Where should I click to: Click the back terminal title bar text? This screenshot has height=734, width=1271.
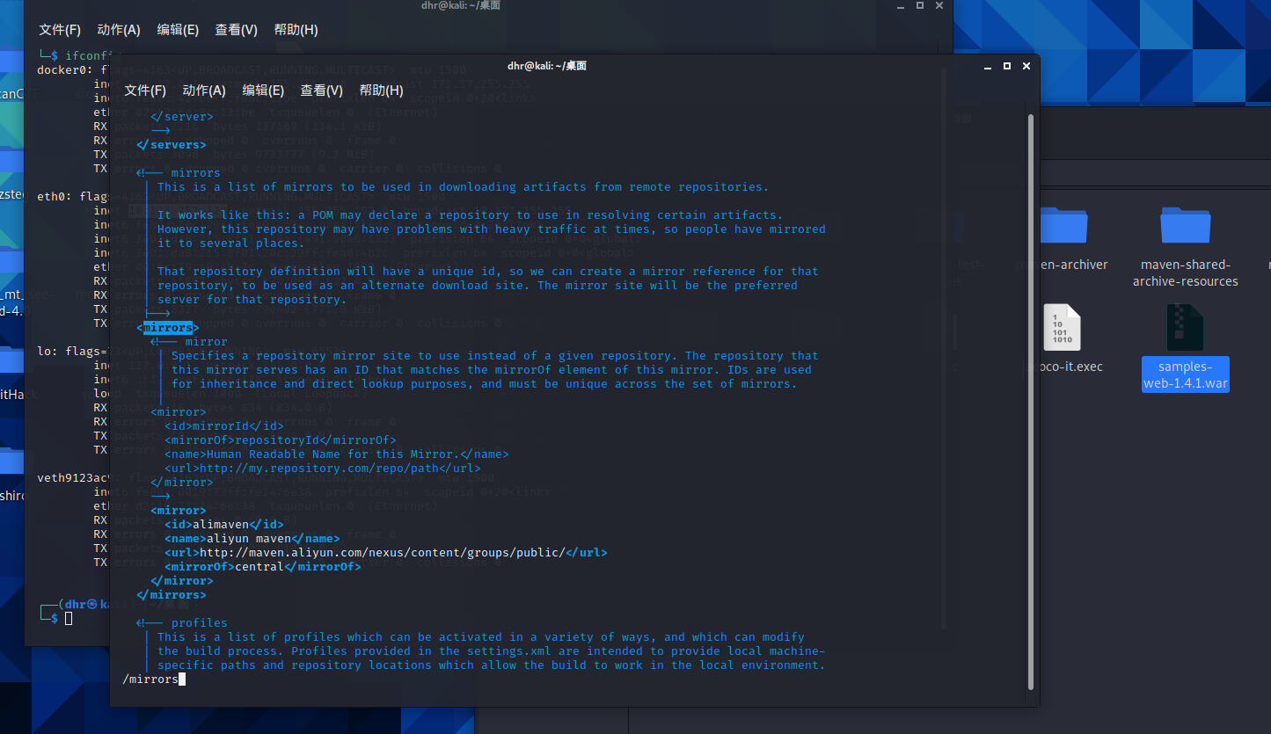pos(461,6)
